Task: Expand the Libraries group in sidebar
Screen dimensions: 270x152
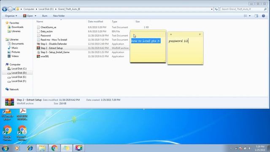Action: tap(14, 39)
